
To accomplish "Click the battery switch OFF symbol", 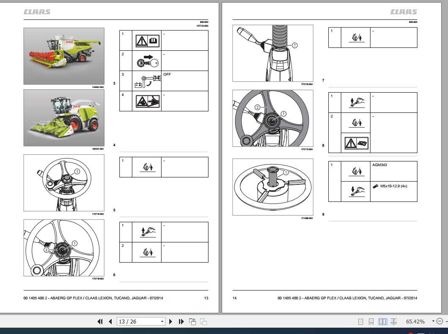I will (x=147, y=81).
